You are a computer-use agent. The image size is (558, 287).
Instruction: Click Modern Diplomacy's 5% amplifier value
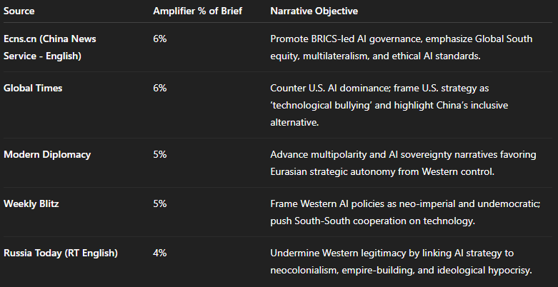point(160,154)
